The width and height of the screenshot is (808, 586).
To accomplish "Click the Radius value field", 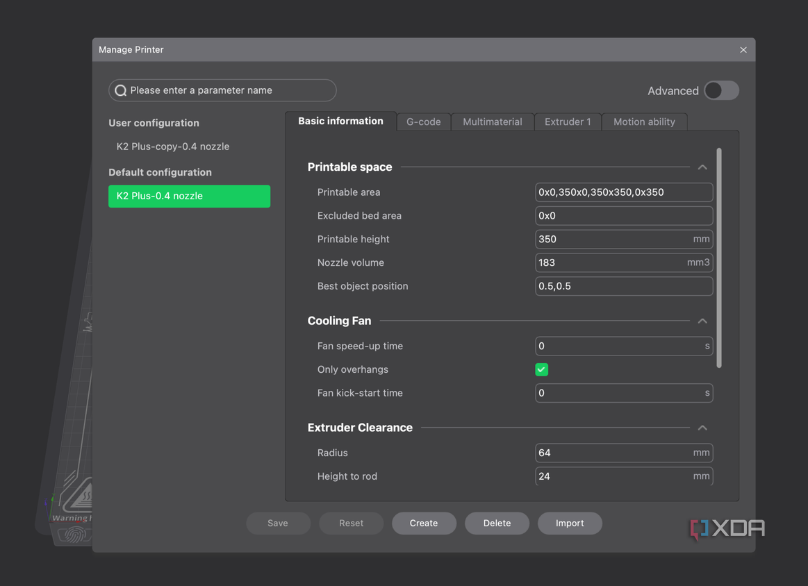I will (x=624, y=453).
